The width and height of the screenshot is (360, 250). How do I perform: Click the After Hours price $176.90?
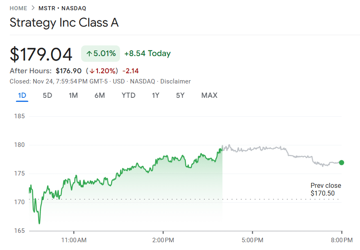pos(68,70)
